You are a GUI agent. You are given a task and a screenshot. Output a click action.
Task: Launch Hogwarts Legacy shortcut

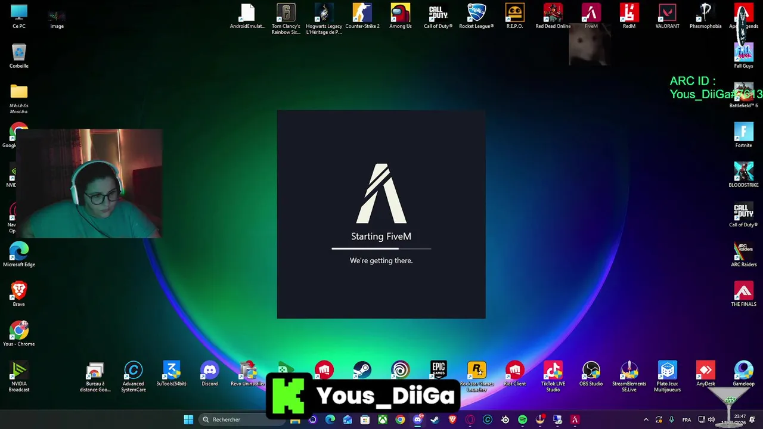[x=324, y=19]
